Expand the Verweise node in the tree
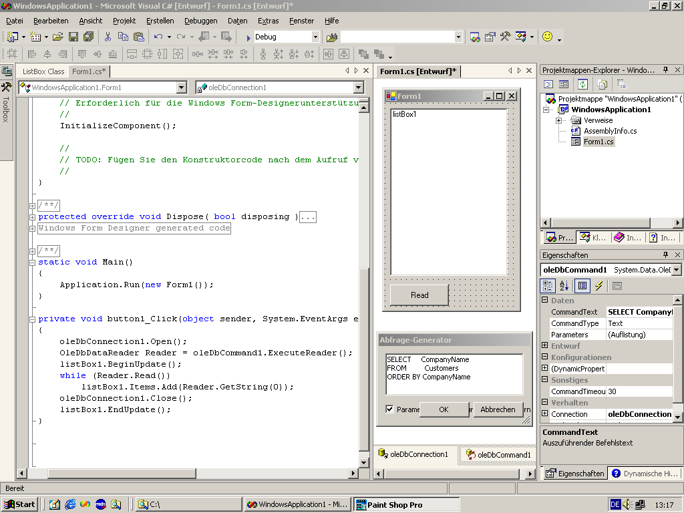Screen dimensions: 684x513 click(559, 120)
